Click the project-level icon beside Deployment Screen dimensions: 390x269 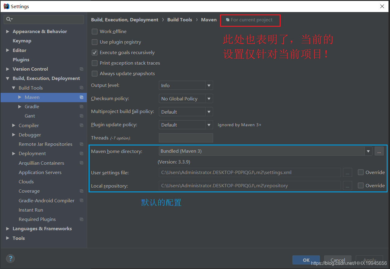click(x=81, y=154)
